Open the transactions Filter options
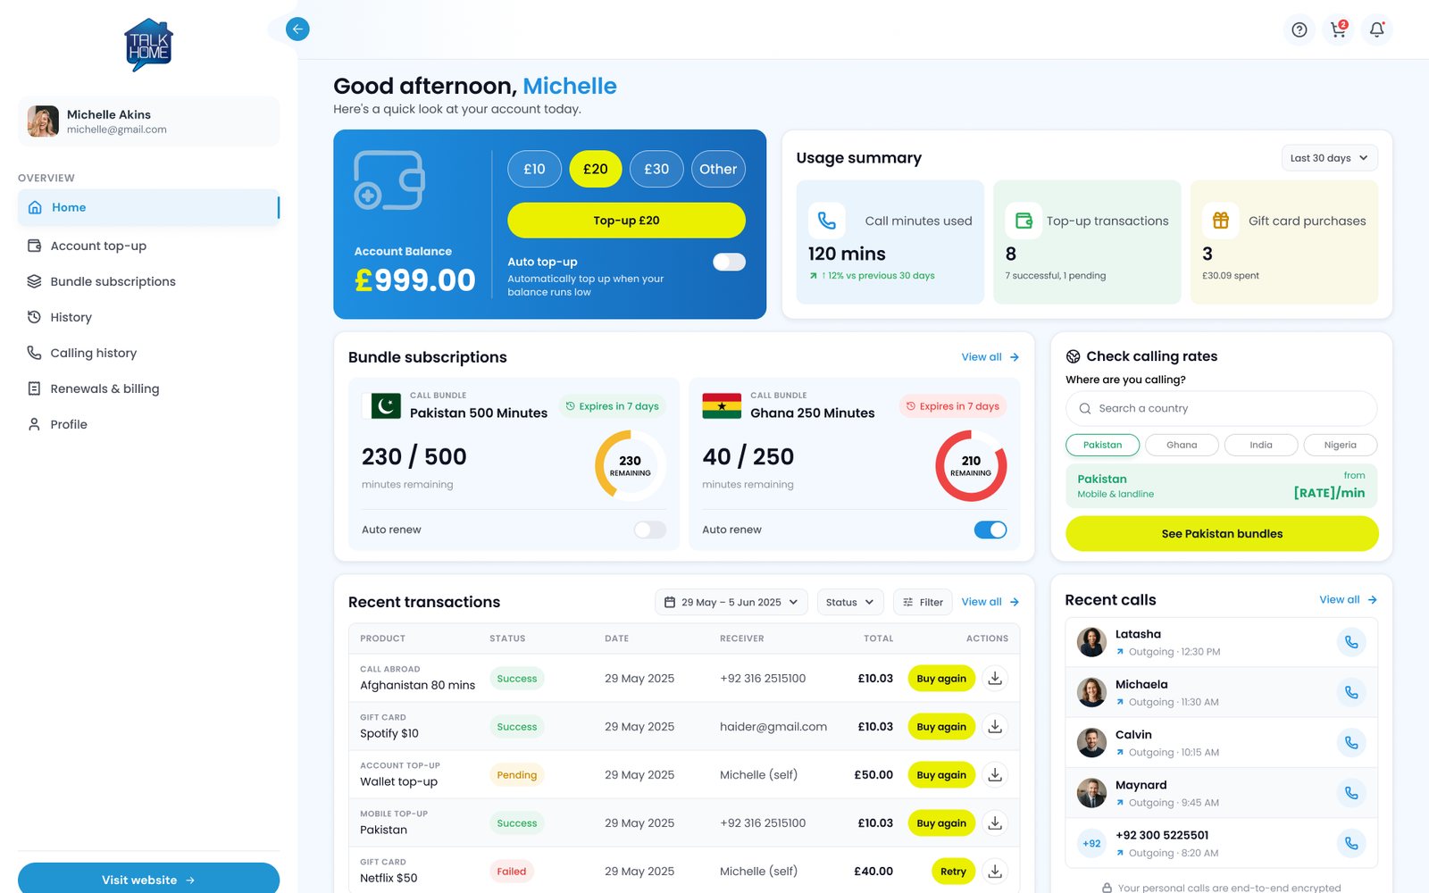This screenshot has width=1429, height=893. (923, 602)
